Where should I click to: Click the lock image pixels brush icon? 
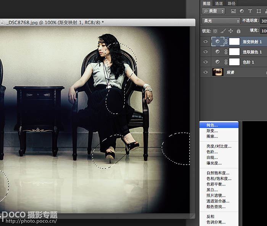coord(224,31)
